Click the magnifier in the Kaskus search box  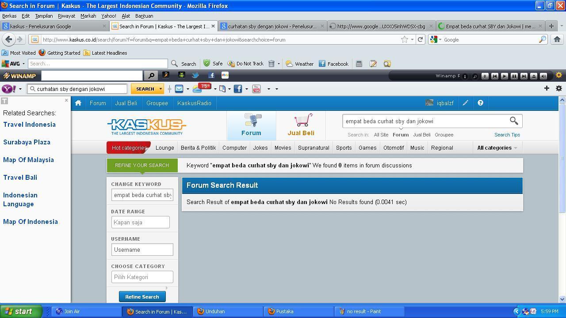click(514, 121)
